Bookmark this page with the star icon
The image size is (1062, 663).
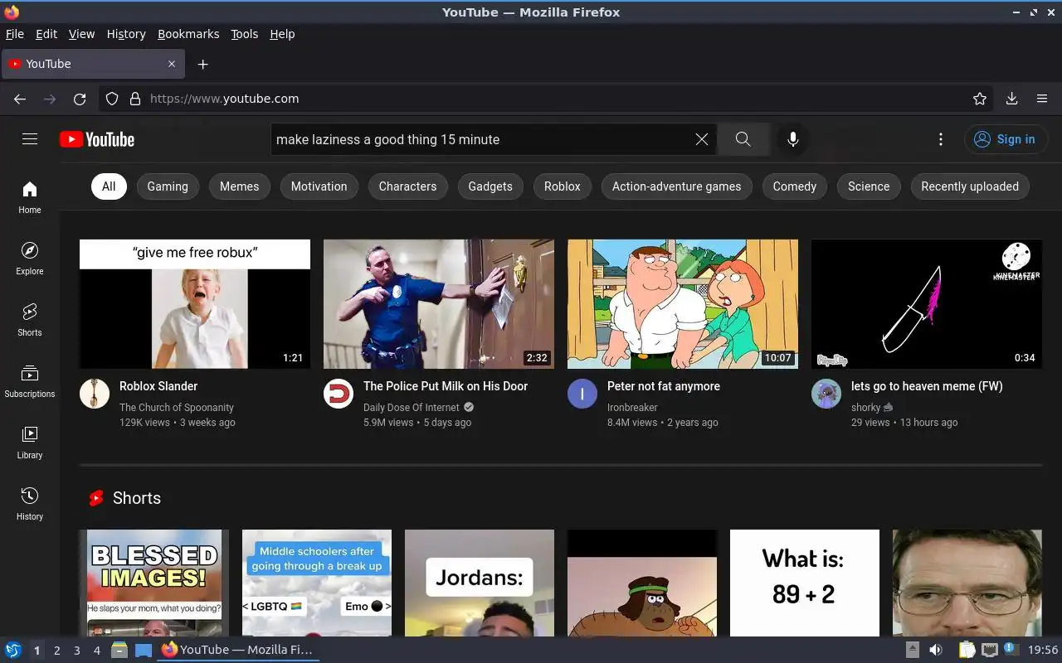[980, 99]
